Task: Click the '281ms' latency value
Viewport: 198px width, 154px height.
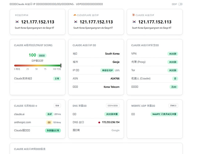Action: point(58,114)
